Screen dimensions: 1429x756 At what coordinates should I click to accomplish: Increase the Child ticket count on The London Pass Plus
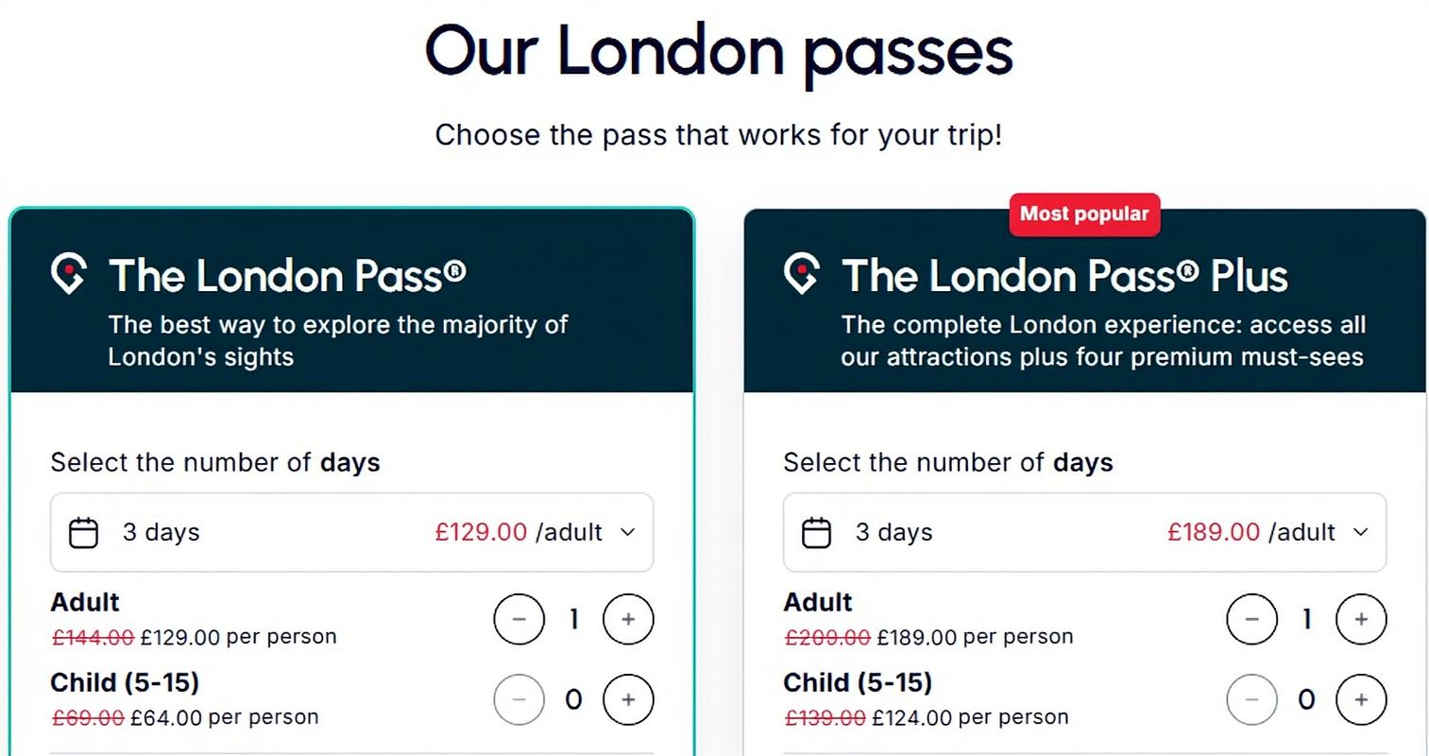click(x=1361, y=699)
